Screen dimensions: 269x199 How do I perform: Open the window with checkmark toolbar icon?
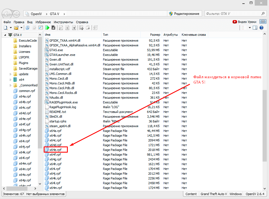41,28
